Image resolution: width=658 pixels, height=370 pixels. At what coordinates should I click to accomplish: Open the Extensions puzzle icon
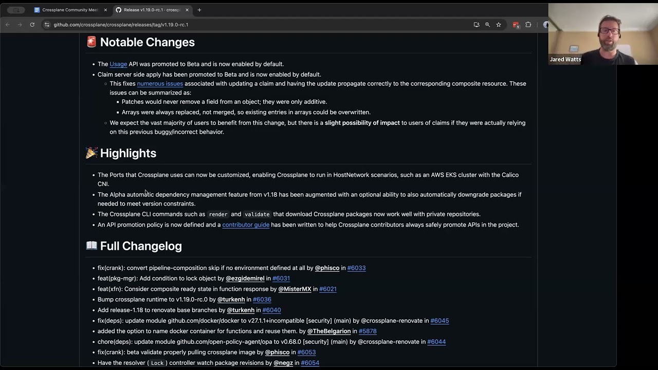(x=528, y=25)
